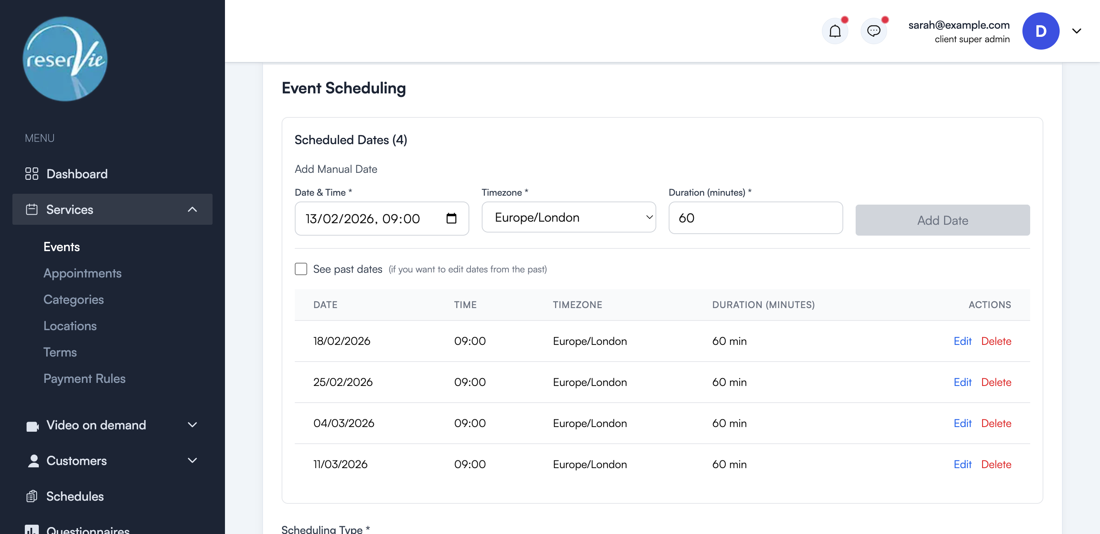Enable the See past dates checkbox
This screenshot has width=1100, height=534.
click(301, 269)
